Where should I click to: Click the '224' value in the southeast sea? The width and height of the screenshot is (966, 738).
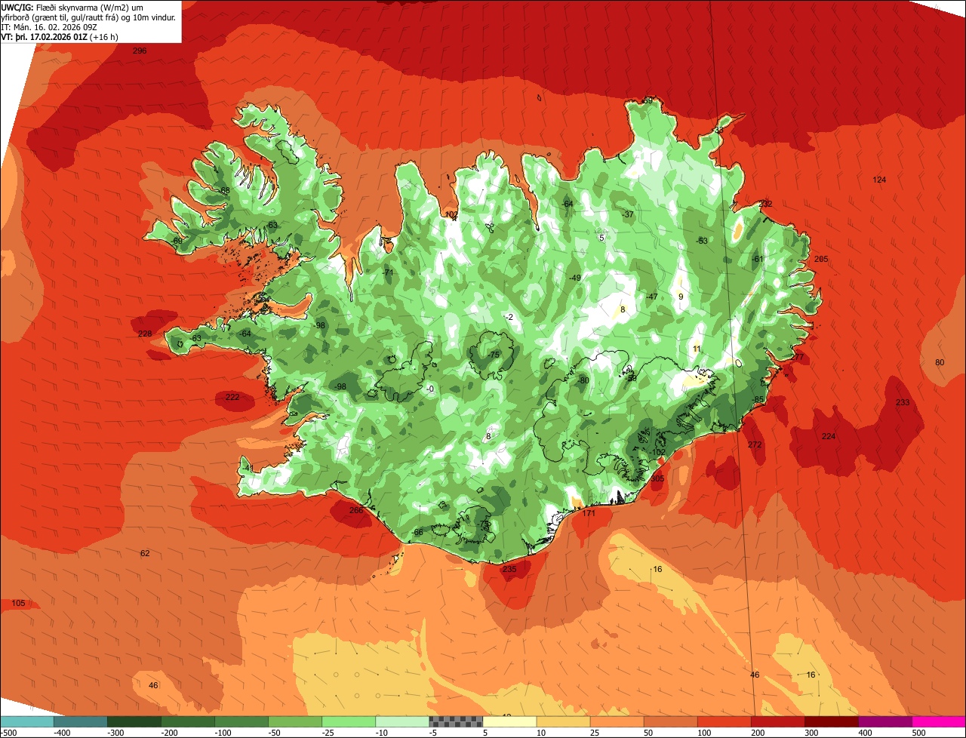pos(829,436)
